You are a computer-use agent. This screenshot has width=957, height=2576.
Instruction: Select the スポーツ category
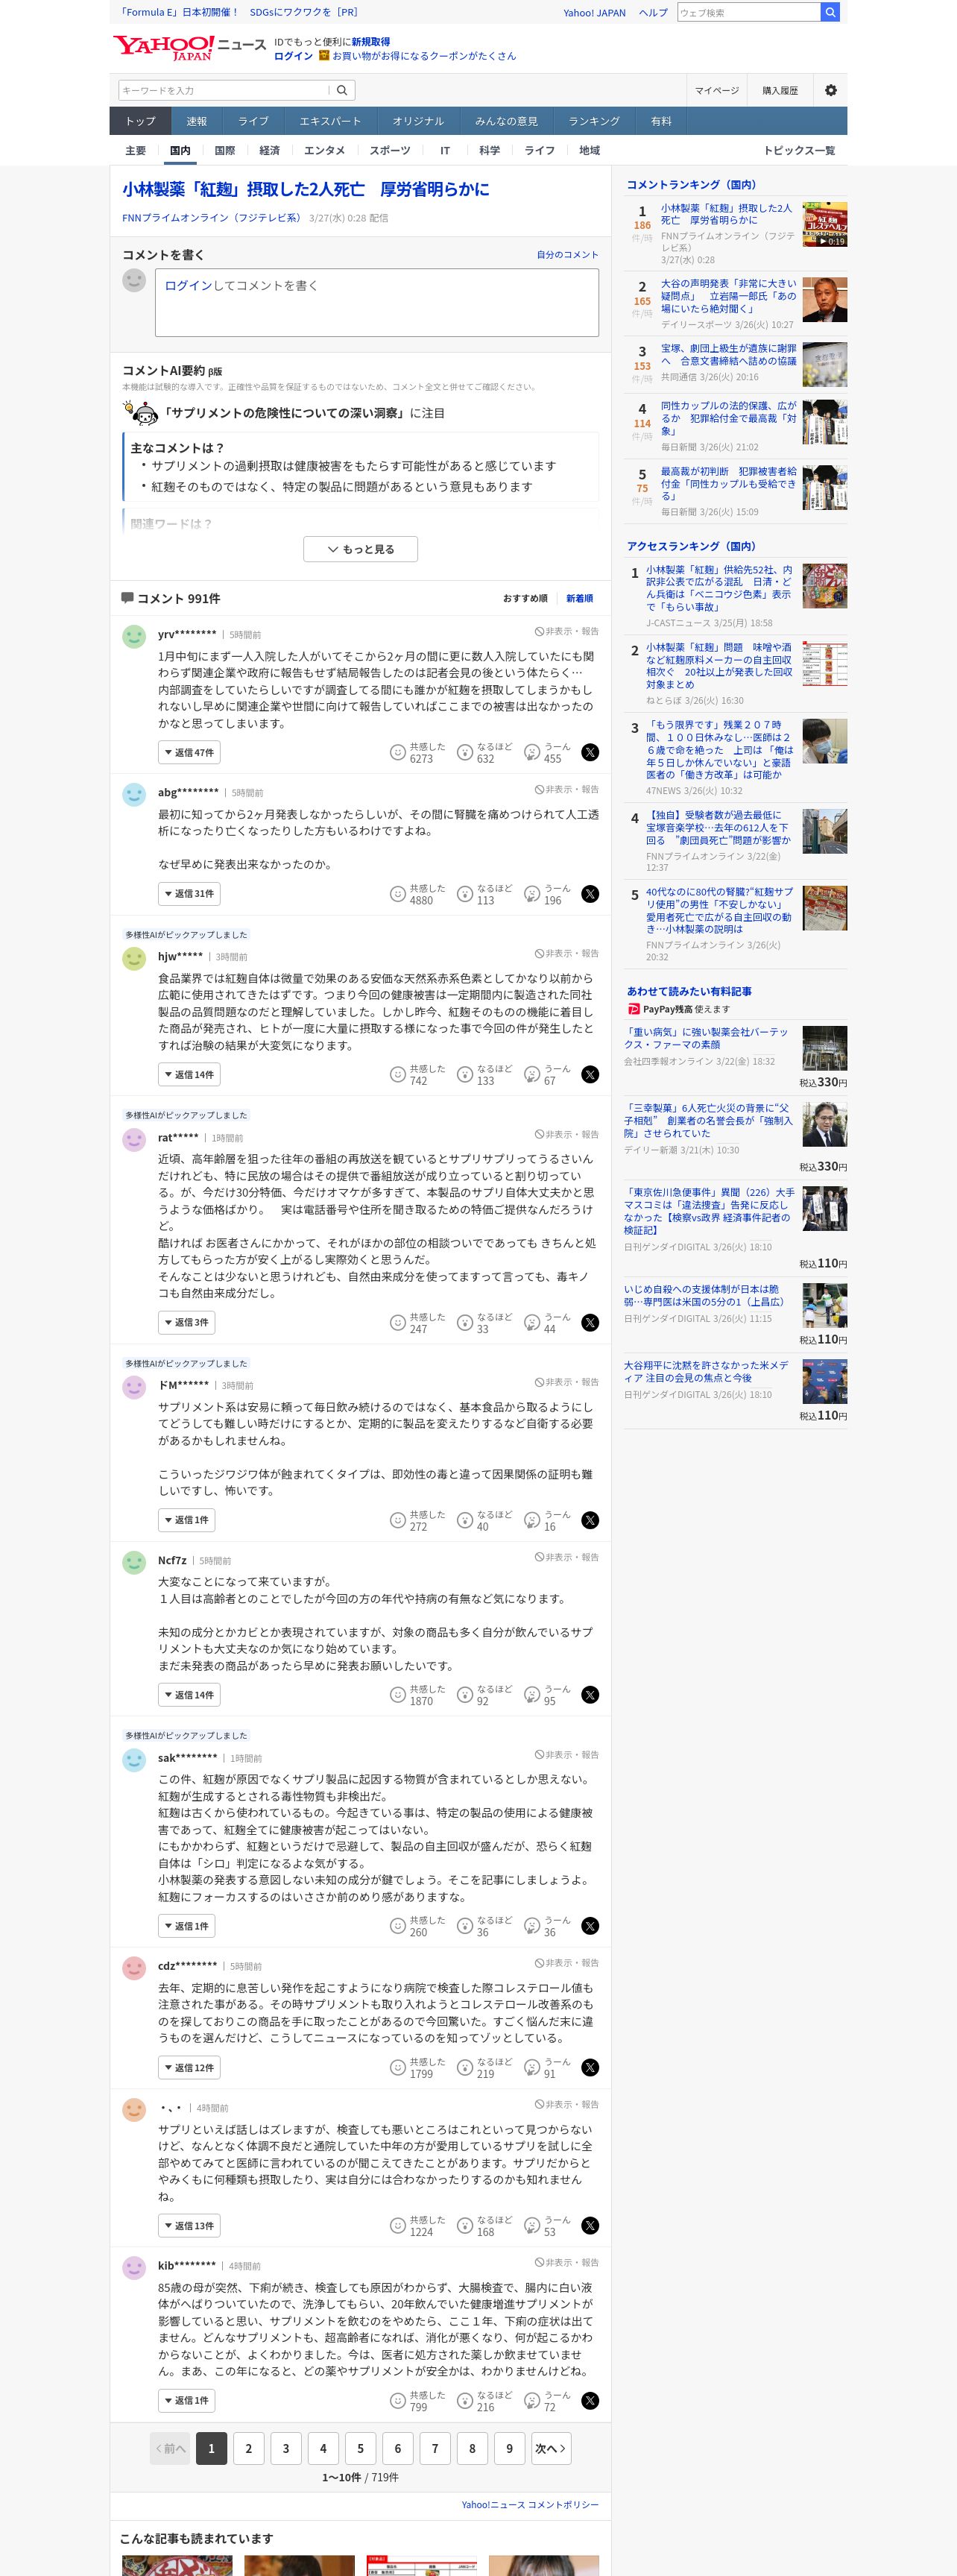[390, 151]
